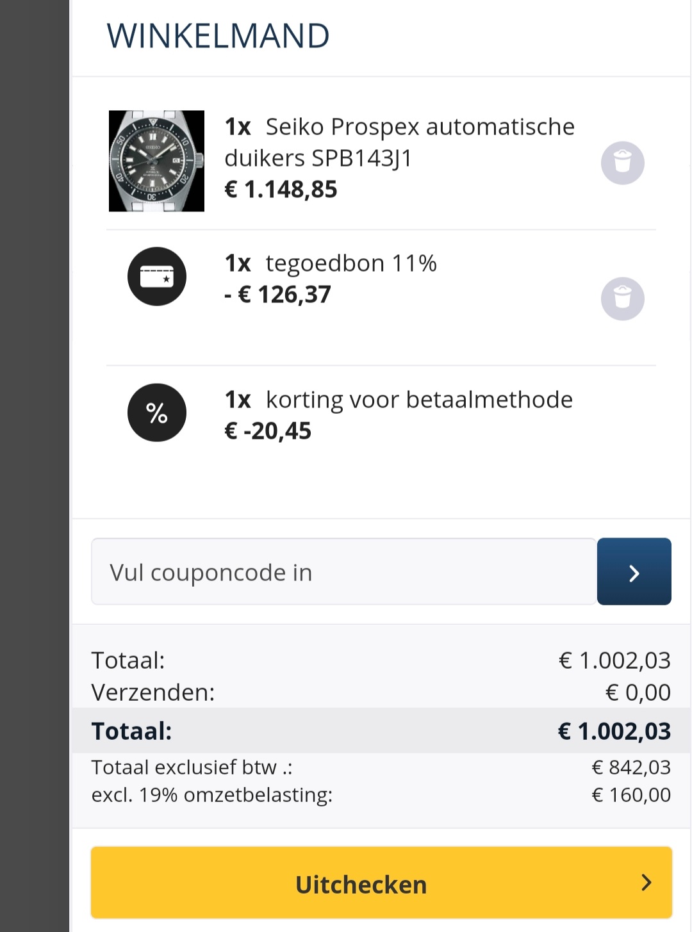Image resolution: width=692 pixels, height=932 pixels.
Task: Click the 'Totaal exclusief btw' amount line
Action: pos(381,767)
